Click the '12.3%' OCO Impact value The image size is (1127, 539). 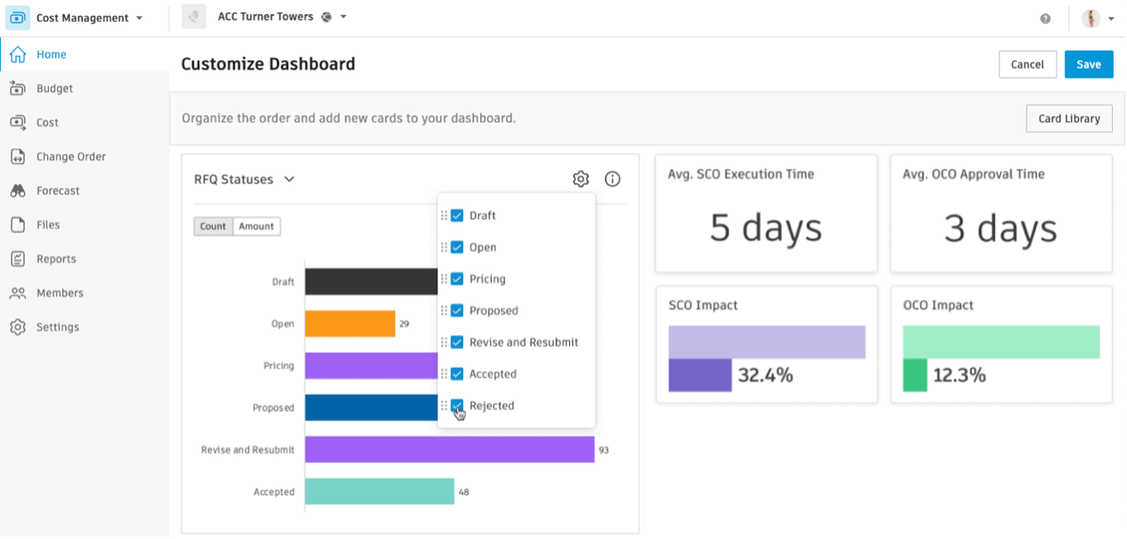click(960, 376)
